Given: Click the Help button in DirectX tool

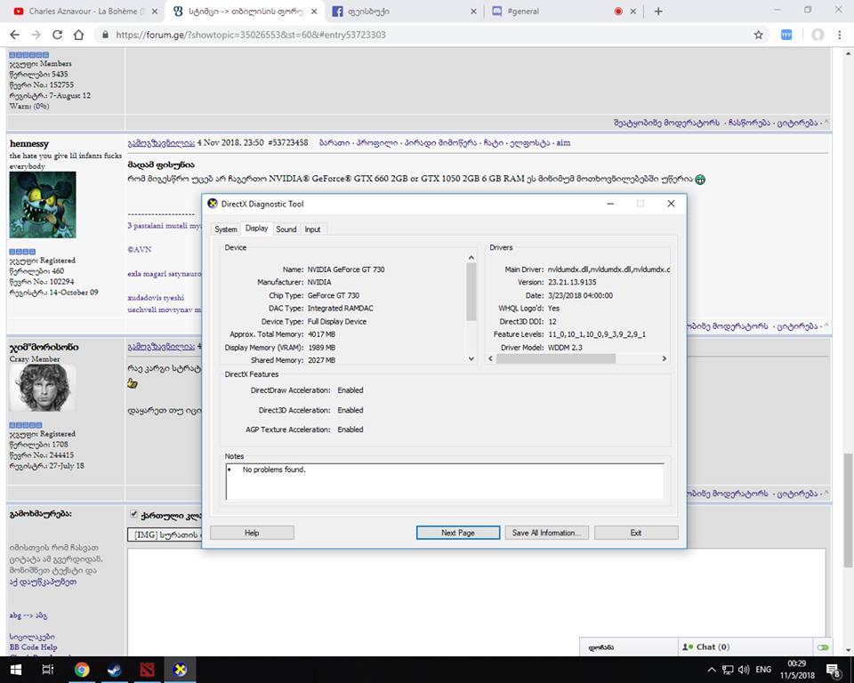Looking at the screenshot, I should (252, 533).
